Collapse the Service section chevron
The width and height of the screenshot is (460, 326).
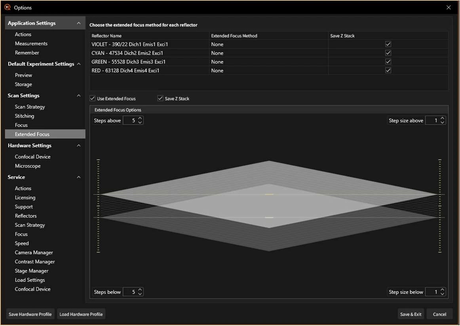78,177
